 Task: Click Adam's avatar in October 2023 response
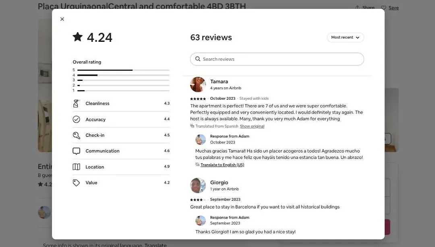201,139
